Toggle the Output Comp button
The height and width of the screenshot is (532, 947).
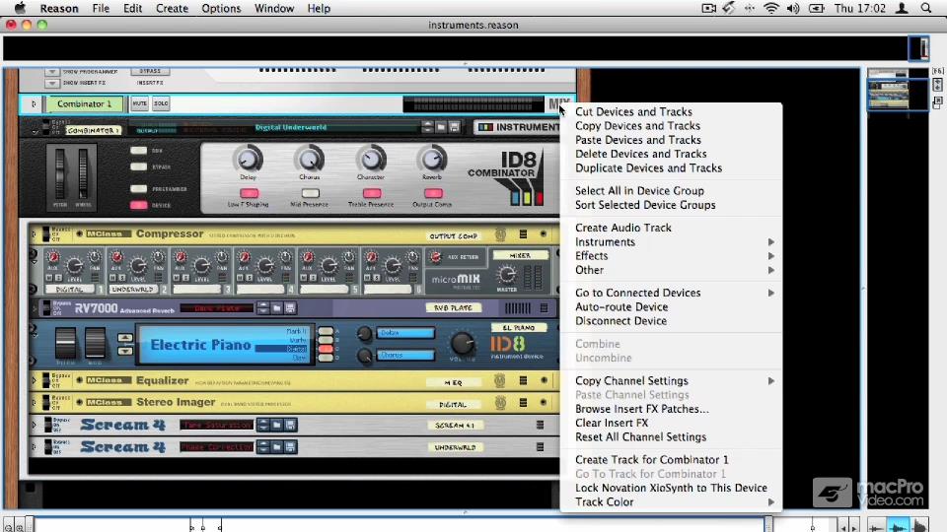tap(432, 194)
